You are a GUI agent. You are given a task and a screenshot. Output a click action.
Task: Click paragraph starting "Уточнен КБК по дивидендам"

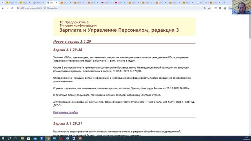(121, 59)
